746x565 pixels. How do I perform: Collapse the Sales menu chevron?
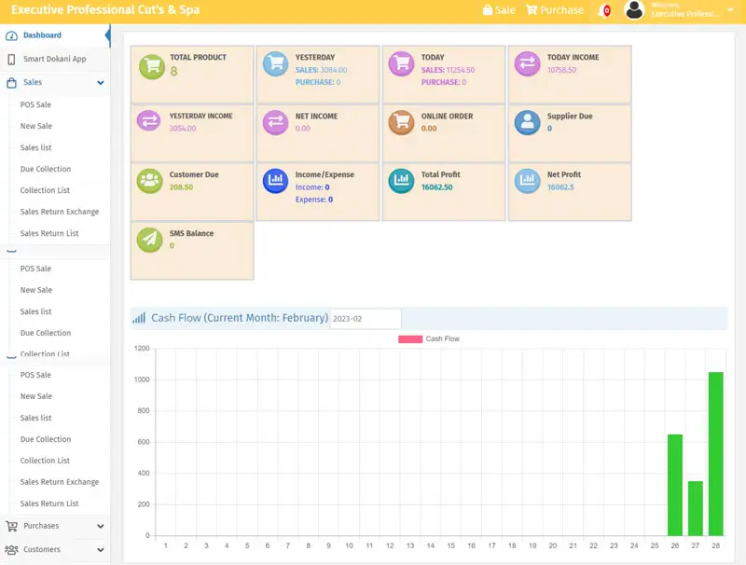point(100,83)
